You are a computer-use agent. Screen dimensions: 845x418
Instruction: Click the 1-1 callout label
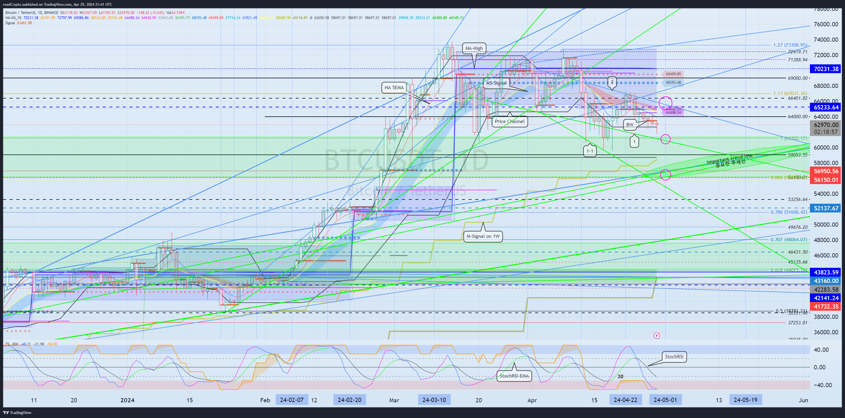pos(590,151)
